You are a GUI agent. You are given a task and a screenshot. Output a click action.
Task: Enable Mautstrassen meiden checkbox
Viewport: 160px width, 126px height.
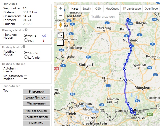[25, 77]
